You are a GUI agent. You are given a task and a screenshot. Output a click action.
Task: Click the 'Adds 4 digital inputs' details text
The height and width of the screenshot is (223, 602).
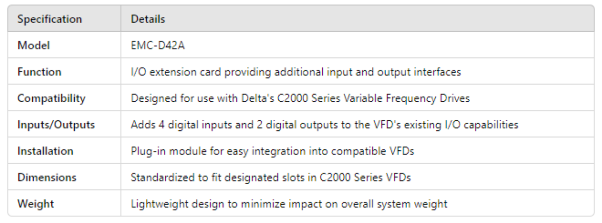coord(180,124)
